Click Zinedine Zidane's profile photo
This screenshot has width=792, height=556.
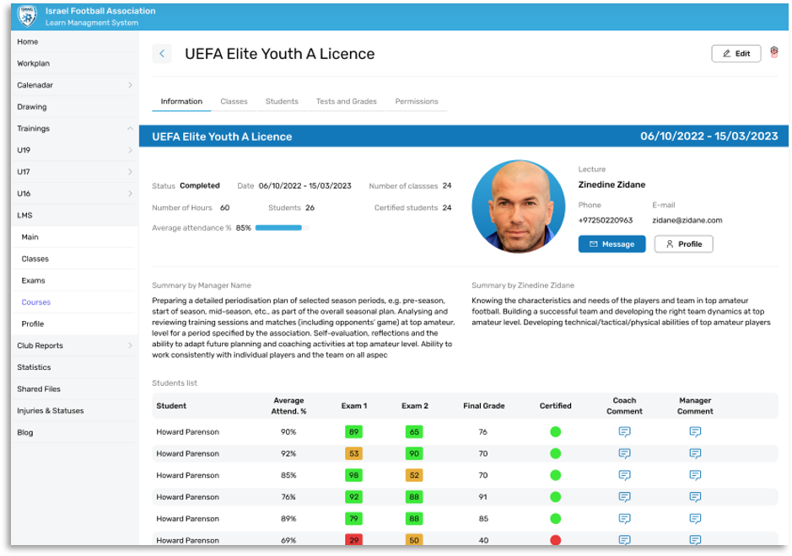click(x=519, y=207)
